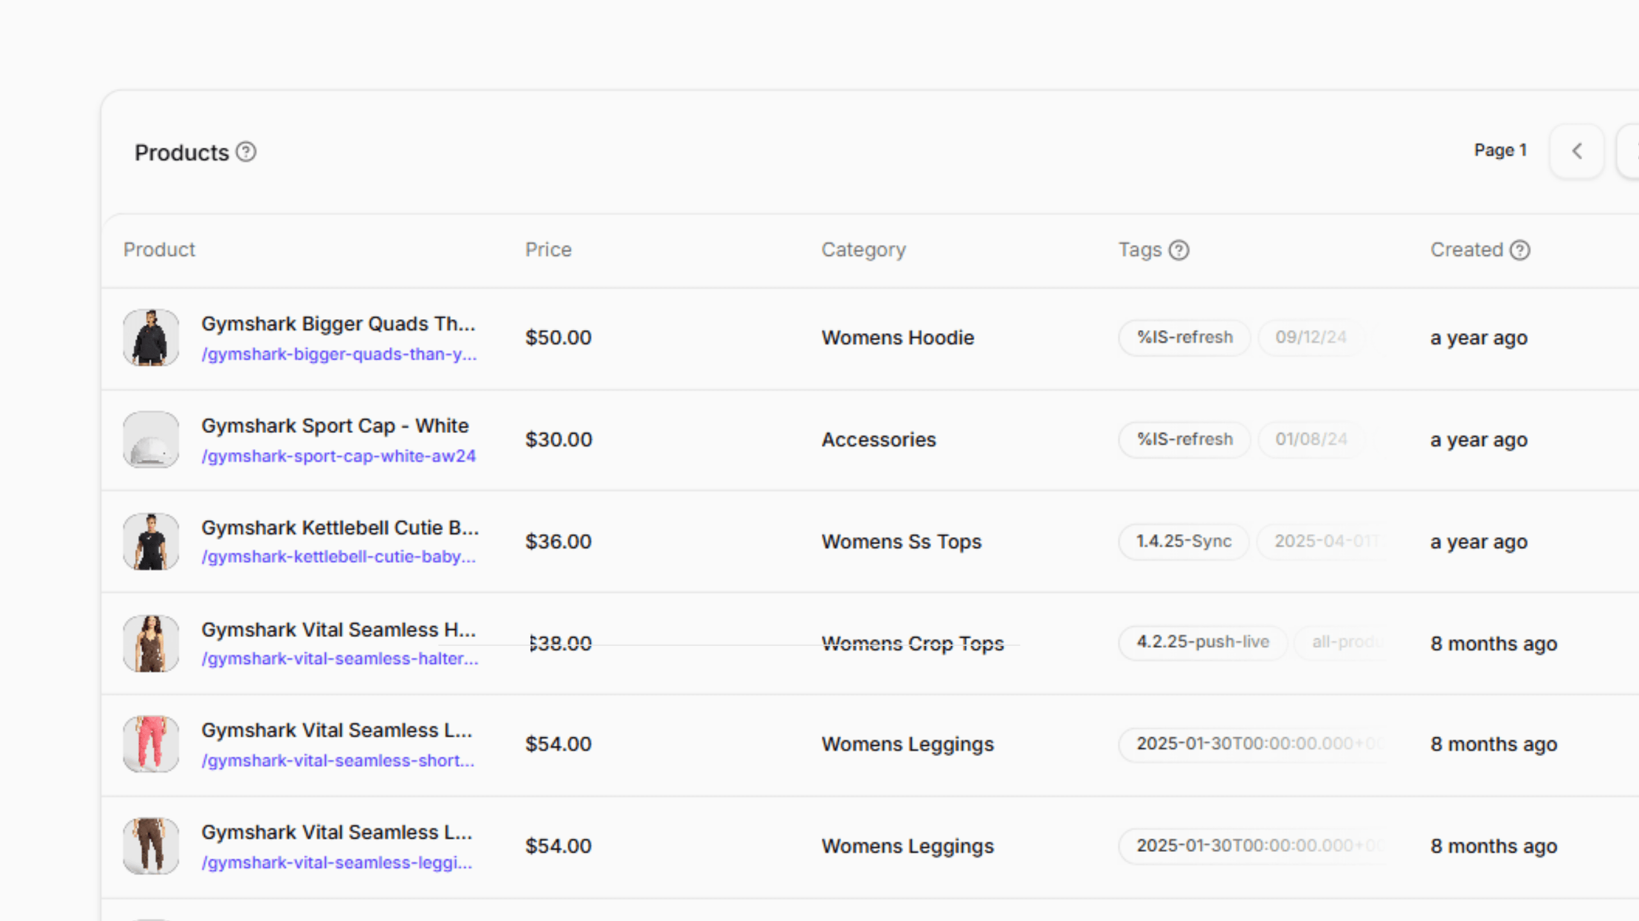
Task: Open the /gymshark-vital-seamless-halter... link
Action: 340,659
